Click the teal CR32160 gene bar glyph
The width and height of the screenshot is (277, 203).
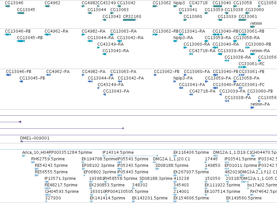(x=130, y=20)
